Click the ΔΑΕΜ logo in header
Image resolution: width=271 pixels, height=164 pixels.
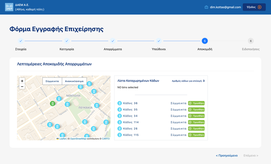click(9, 7)
